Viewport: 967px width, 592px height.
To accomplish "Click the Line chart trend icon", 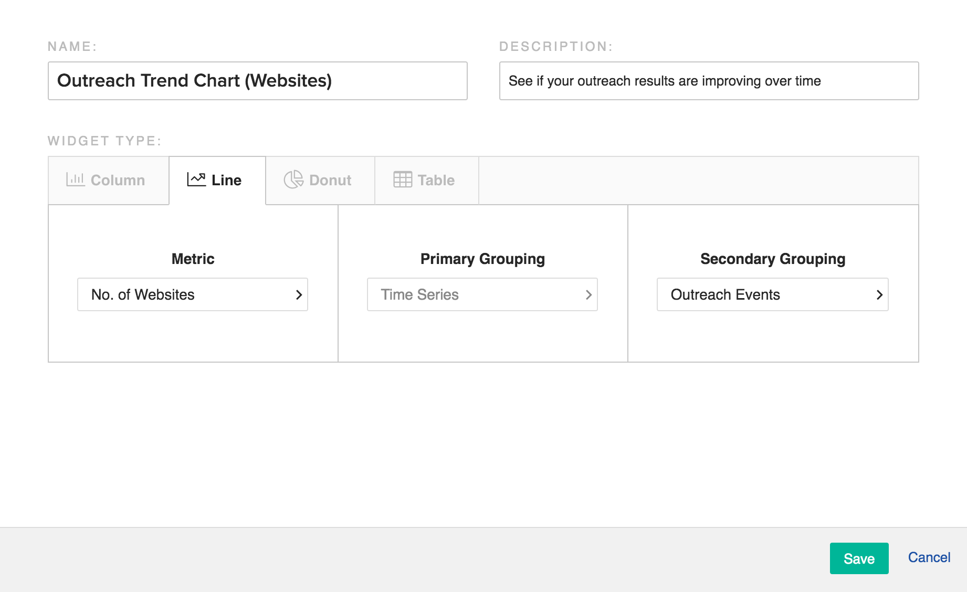I will pyautogui.click(x=196, y=179).
